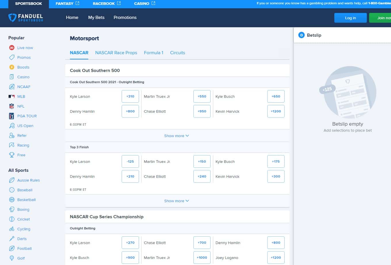Select Kyle Busch +900 Championship
The image size is (391, 265).
click(130, 258)
